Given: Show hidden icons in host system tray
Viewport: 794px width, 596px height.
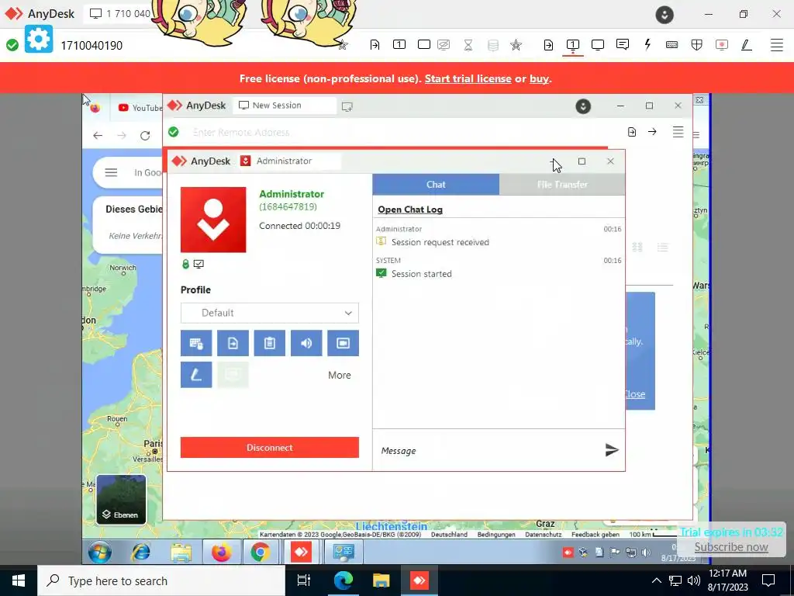Looking at the screenshot, I should tap(656, 580).
